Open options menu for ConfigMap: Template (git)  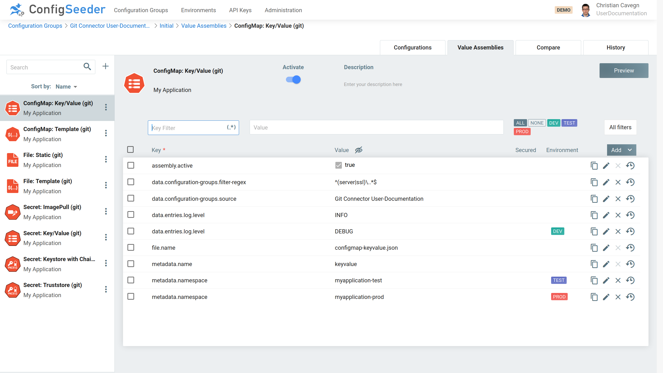(106, 133)
